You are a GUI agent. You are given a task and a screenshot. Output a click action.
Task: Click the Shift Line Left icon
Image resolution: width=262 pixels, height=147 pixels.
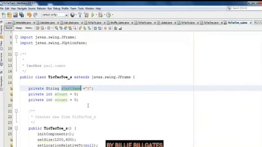pyautogui.click(x=95, y=28)
